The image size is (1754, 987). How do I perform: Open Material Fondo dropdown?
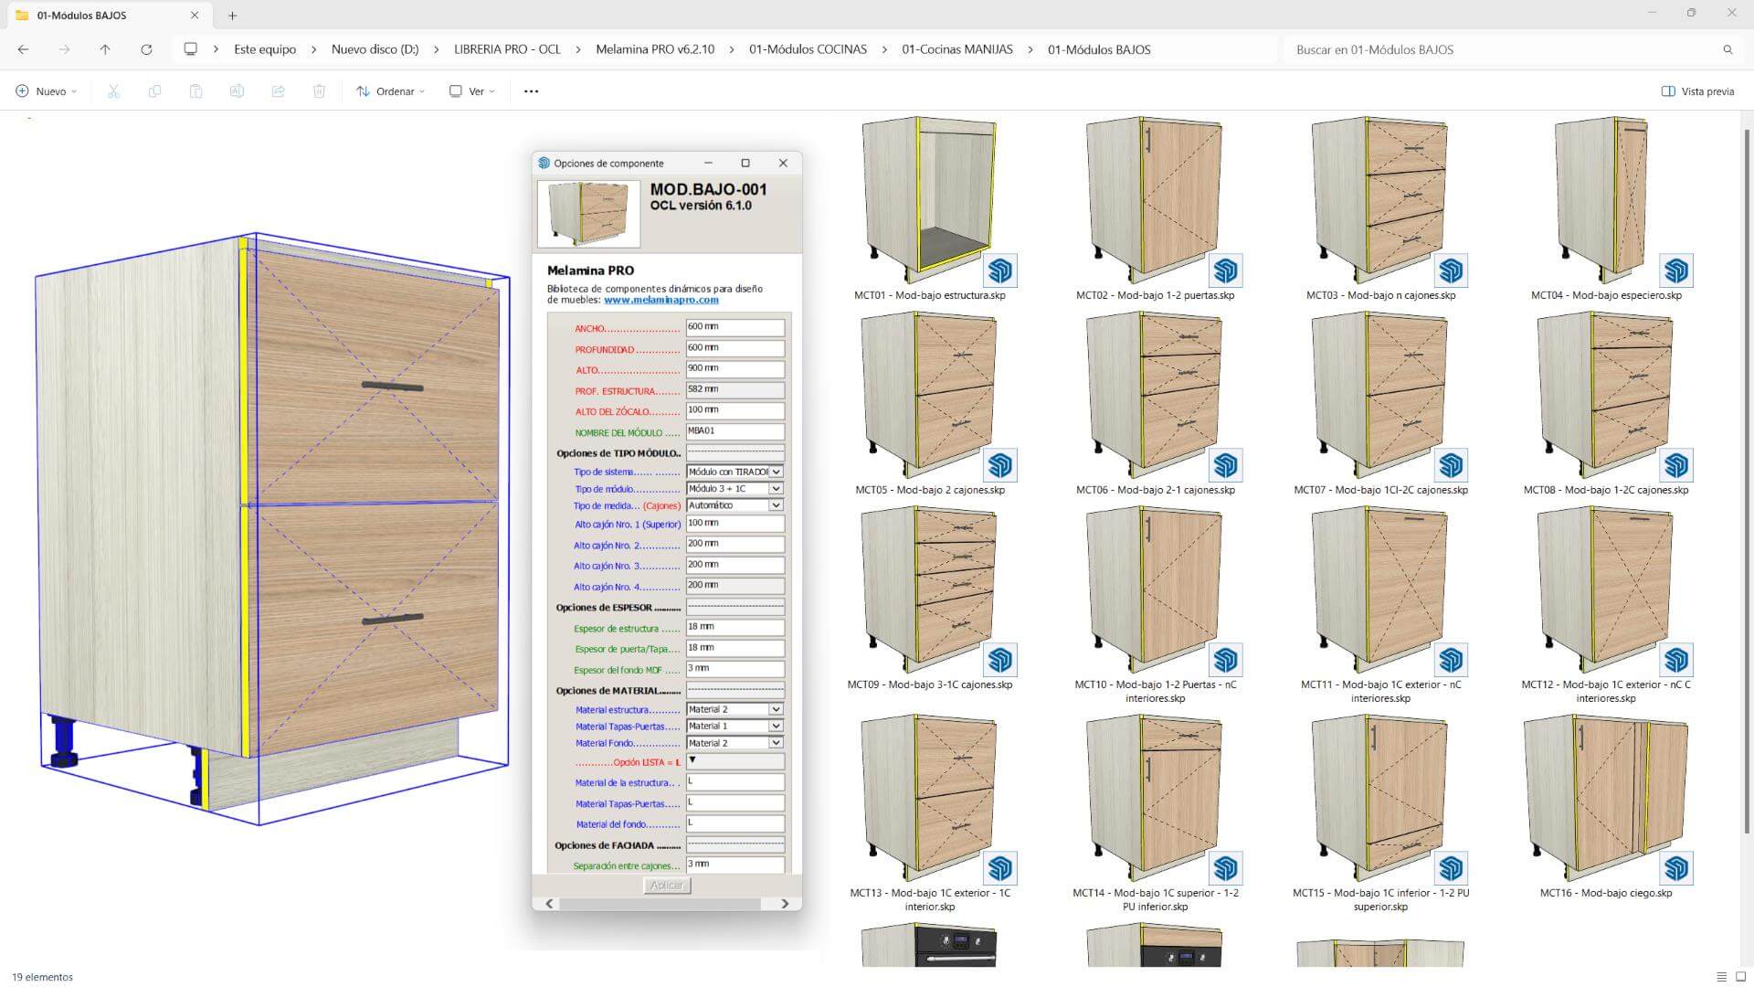click(734, 743)
